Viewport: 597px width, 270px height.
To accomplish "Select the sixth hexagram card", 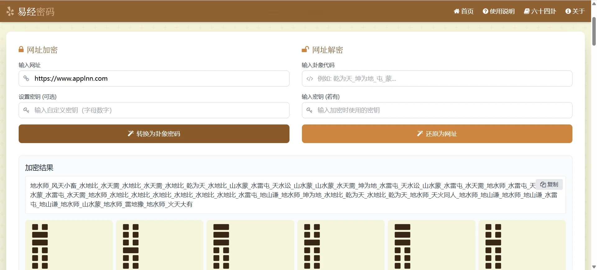I will point(522,245).
